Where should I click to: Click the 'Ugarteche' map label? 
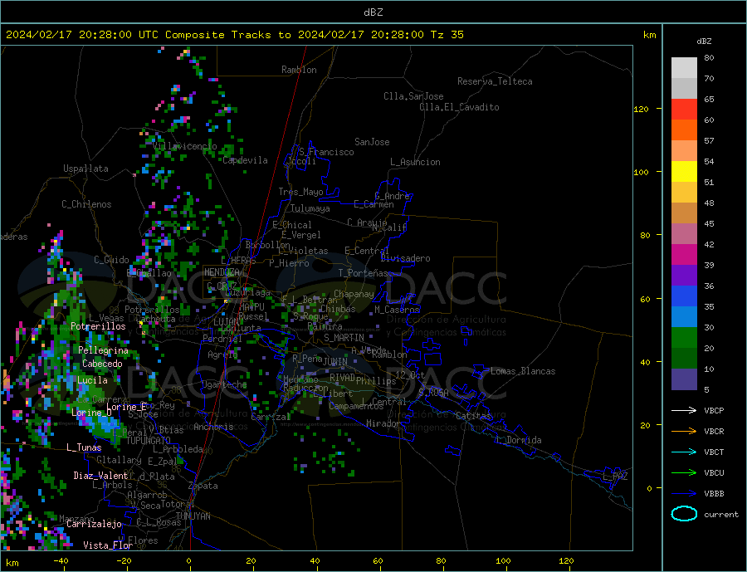coord(224,384)
